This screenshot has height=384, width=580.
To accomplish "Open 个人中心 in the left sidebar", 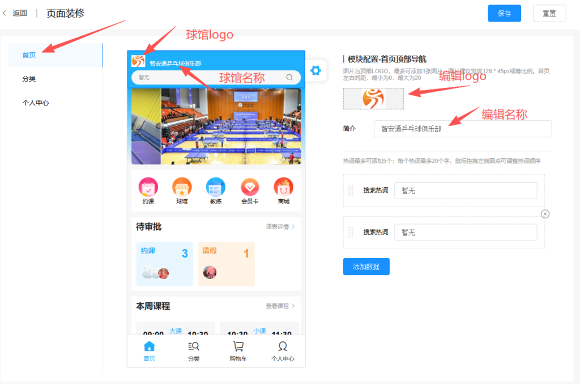I will [36, 103].
